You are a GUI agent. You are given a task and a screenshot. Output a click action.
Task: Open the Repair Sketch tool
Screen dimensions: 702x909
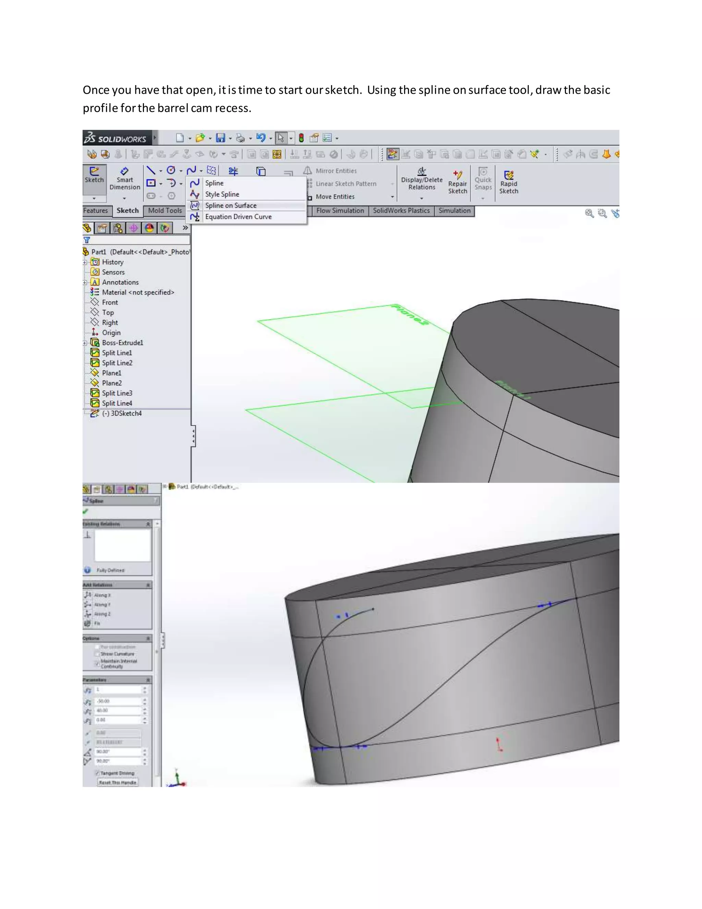(x=458, y=181)
